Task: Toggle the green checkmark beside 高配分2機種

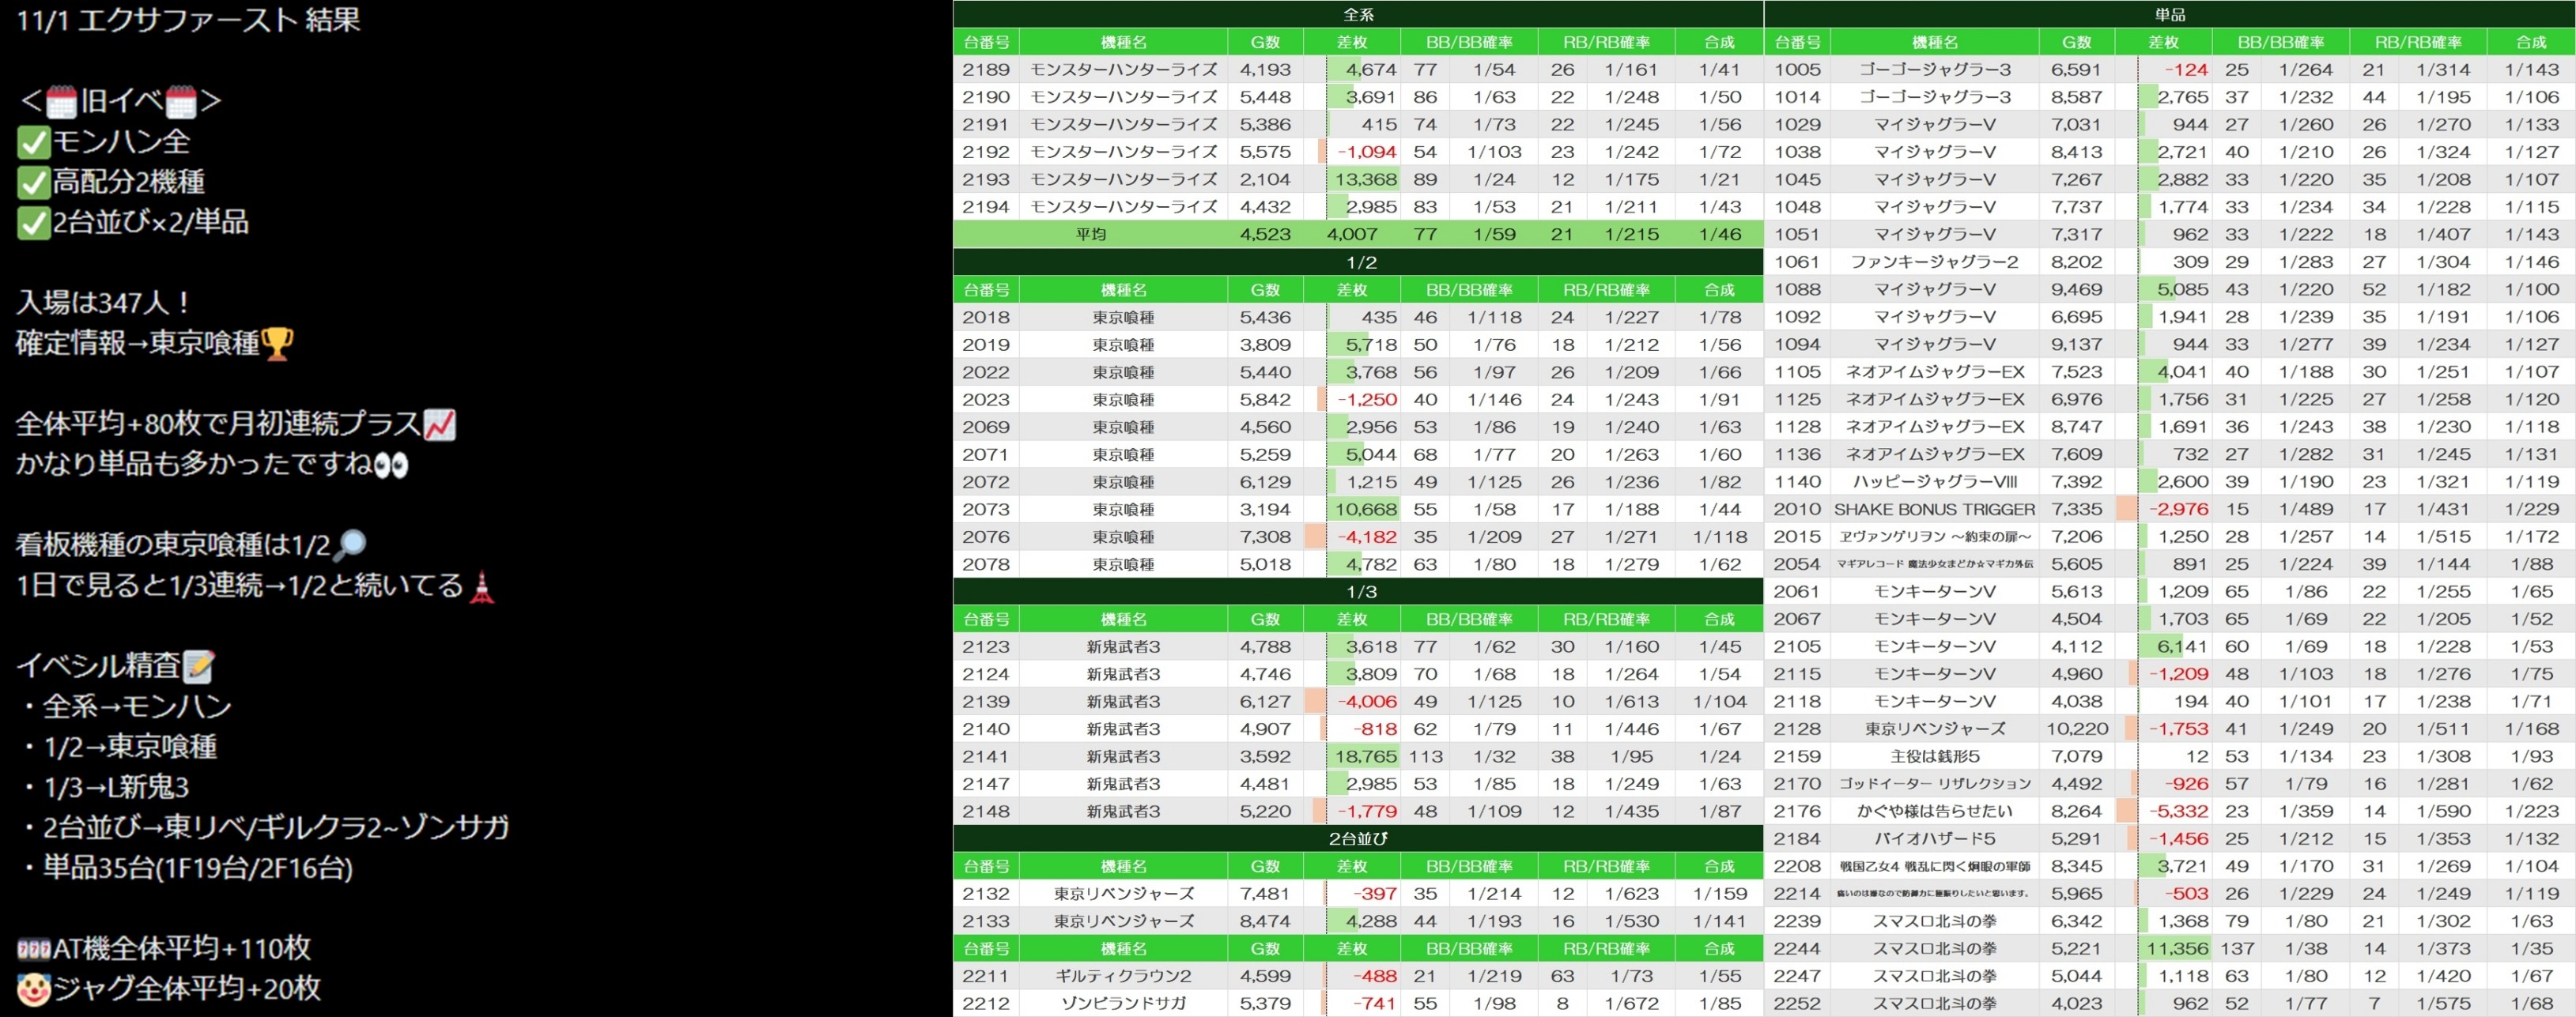Action: tap(33, 183)
